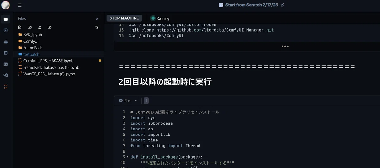Click the 'import importlib' code line
380x168 pixels.
click(x=150, y=135)
